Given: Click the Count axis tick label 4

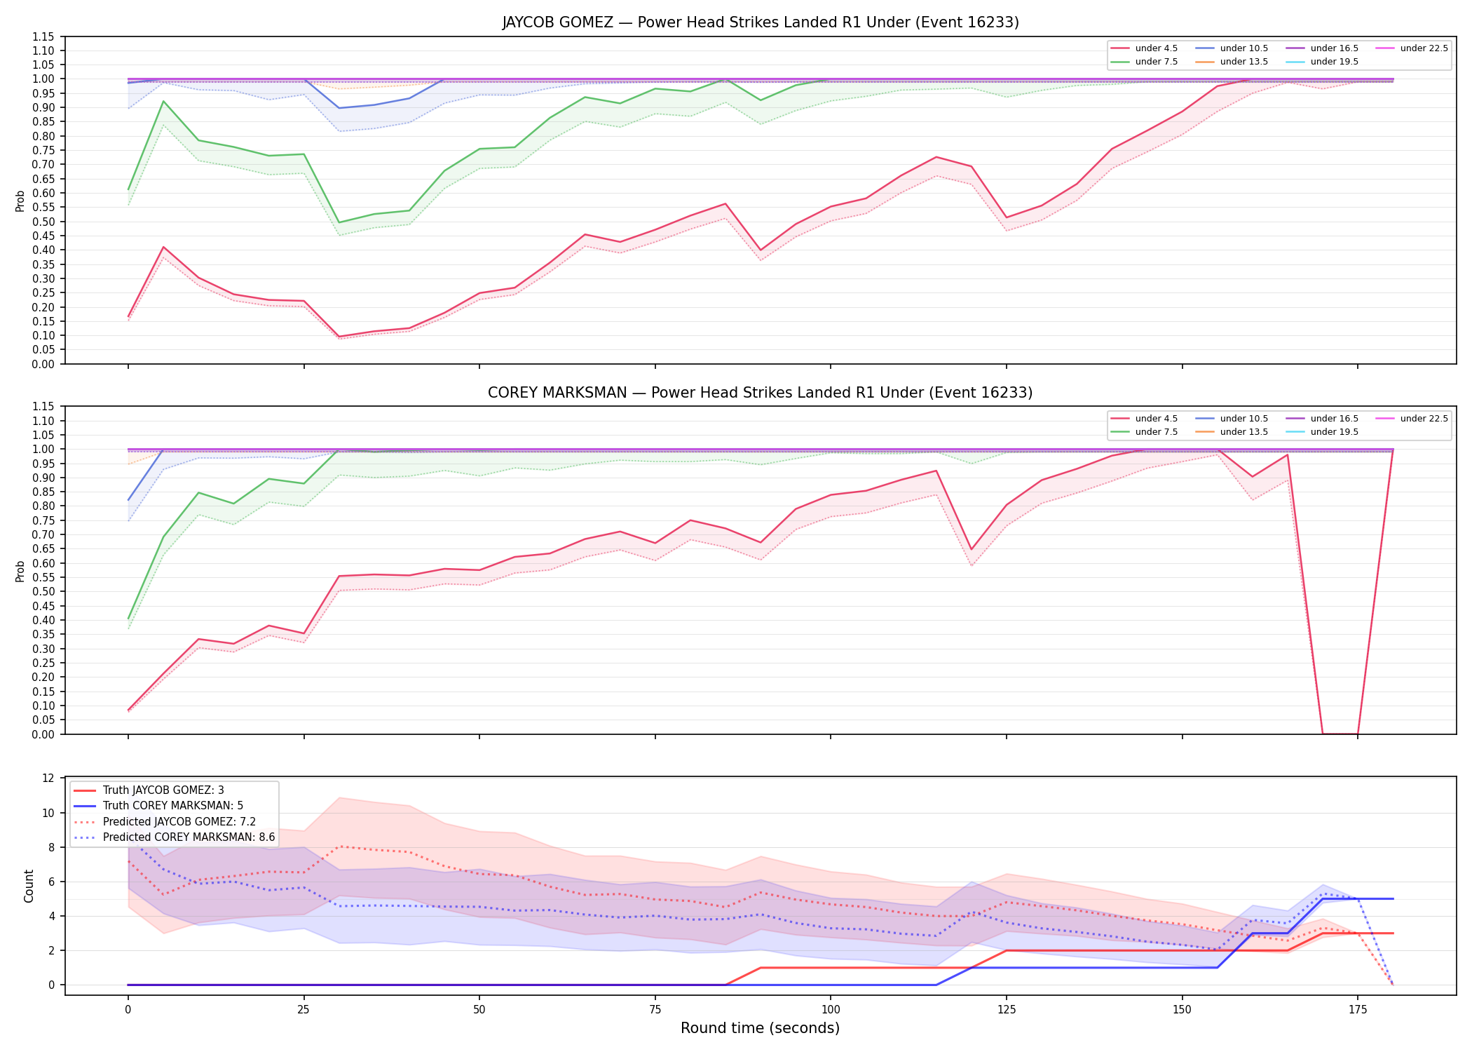Looking at the screenshot, I should (52, 917).
